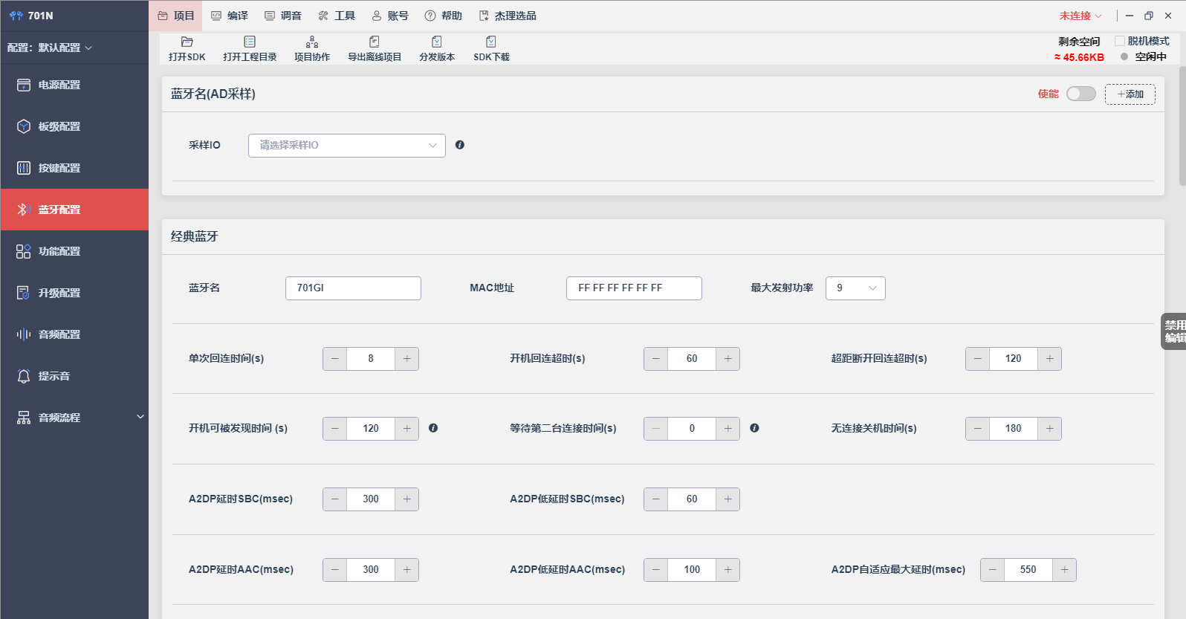Image resolution: width=1186 pixels, height=619 pixels.
Task: Click the vertical scrollbar thumb
Action: [x=1182, y=126]
